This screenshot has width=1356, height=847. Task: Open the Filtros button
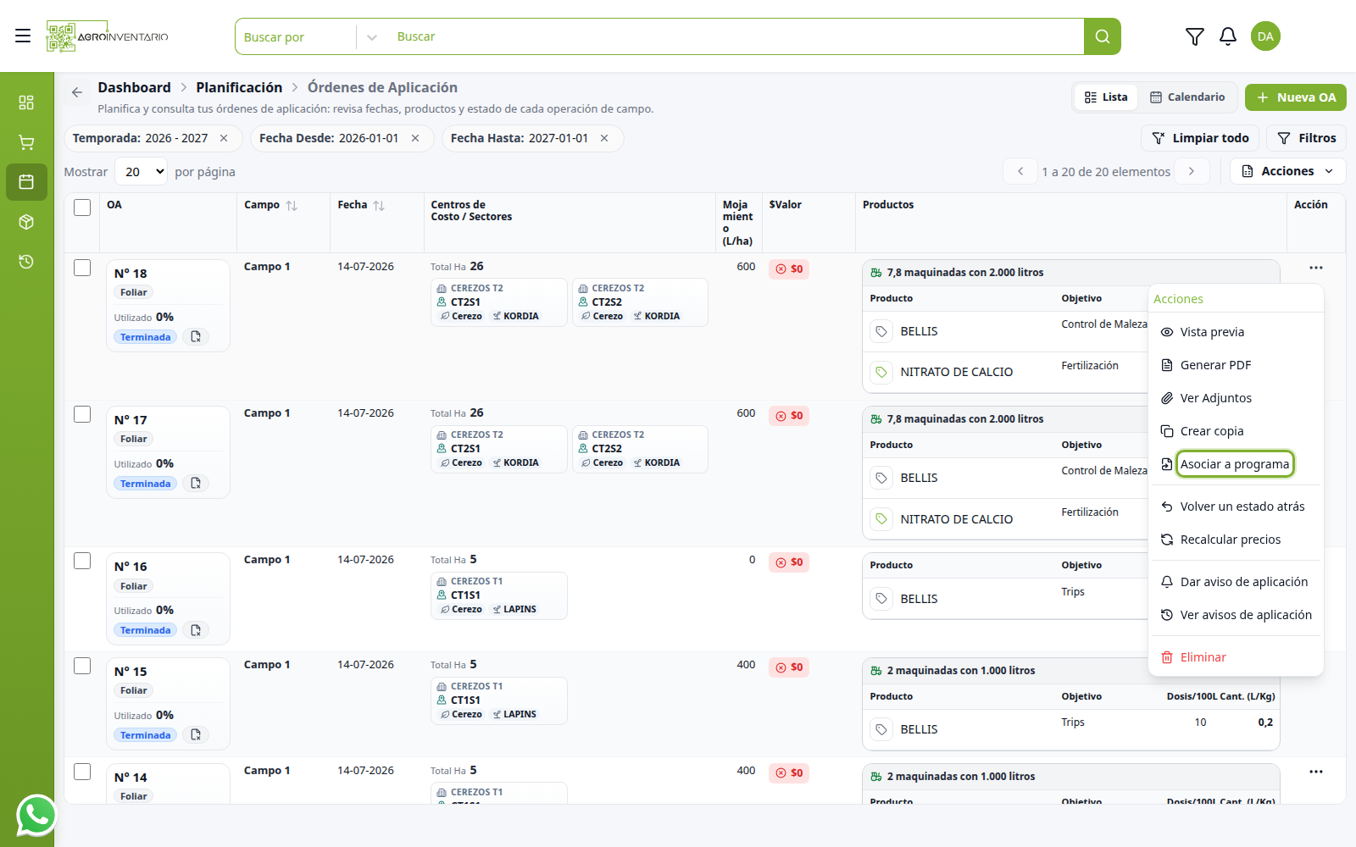[1306, 138]
